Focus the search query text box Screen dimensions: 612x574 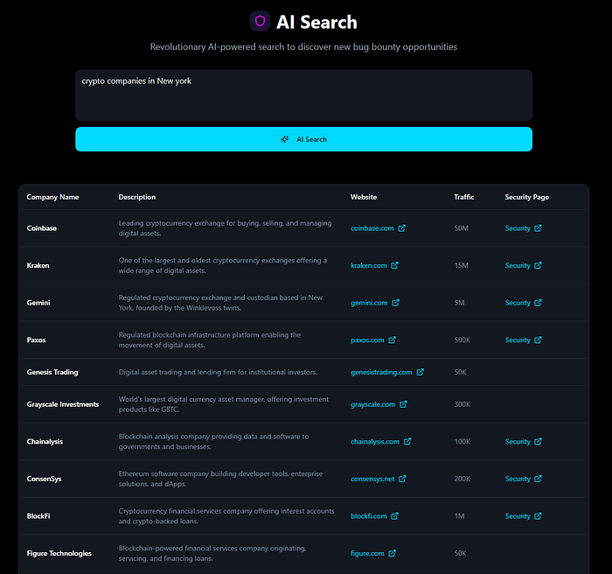click(303, 95)
